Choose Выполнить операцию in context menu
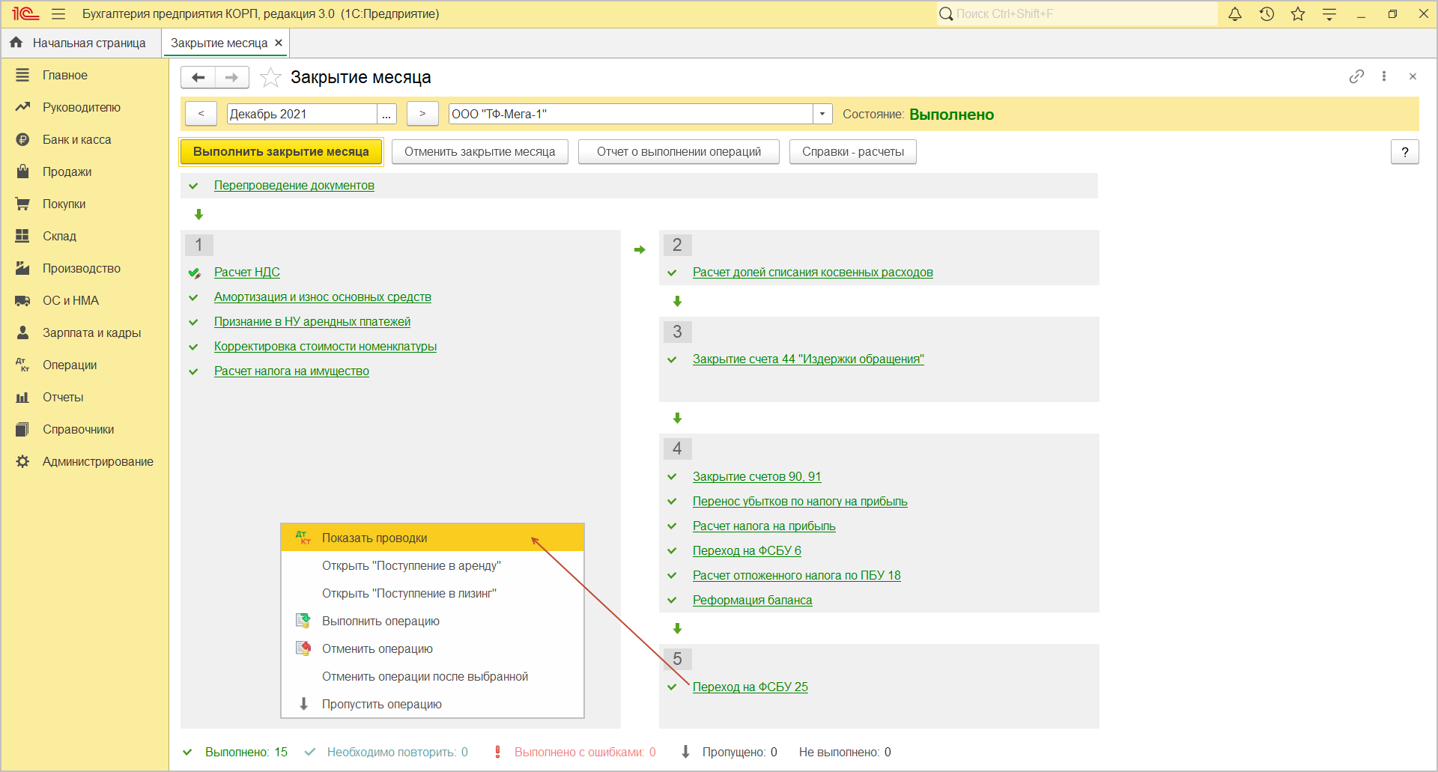Image resolution: width=1438 pixels, height=772 pixels. point(432,621)
